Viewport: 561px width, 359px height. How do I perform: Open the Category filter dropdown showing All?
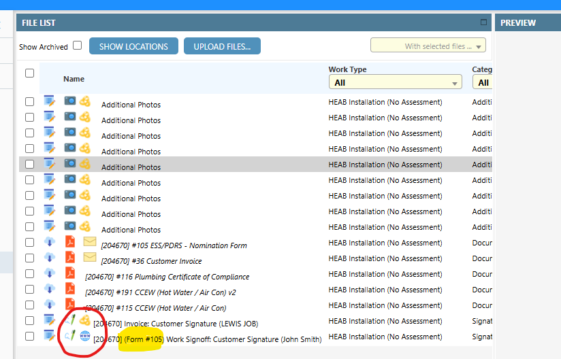pyautogui.click(x=482, y=82)
